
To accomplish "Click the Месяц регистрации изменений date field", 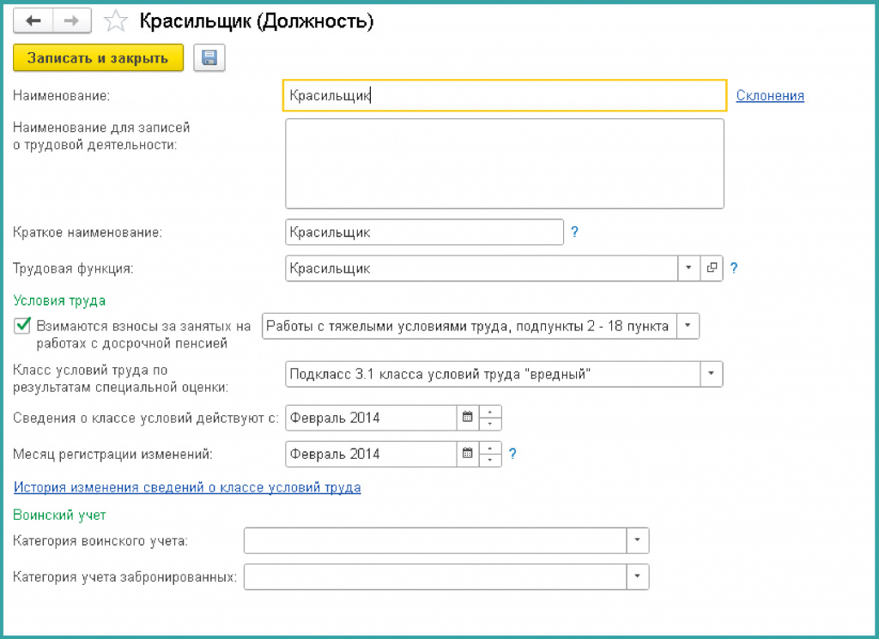I will [371, 454].
